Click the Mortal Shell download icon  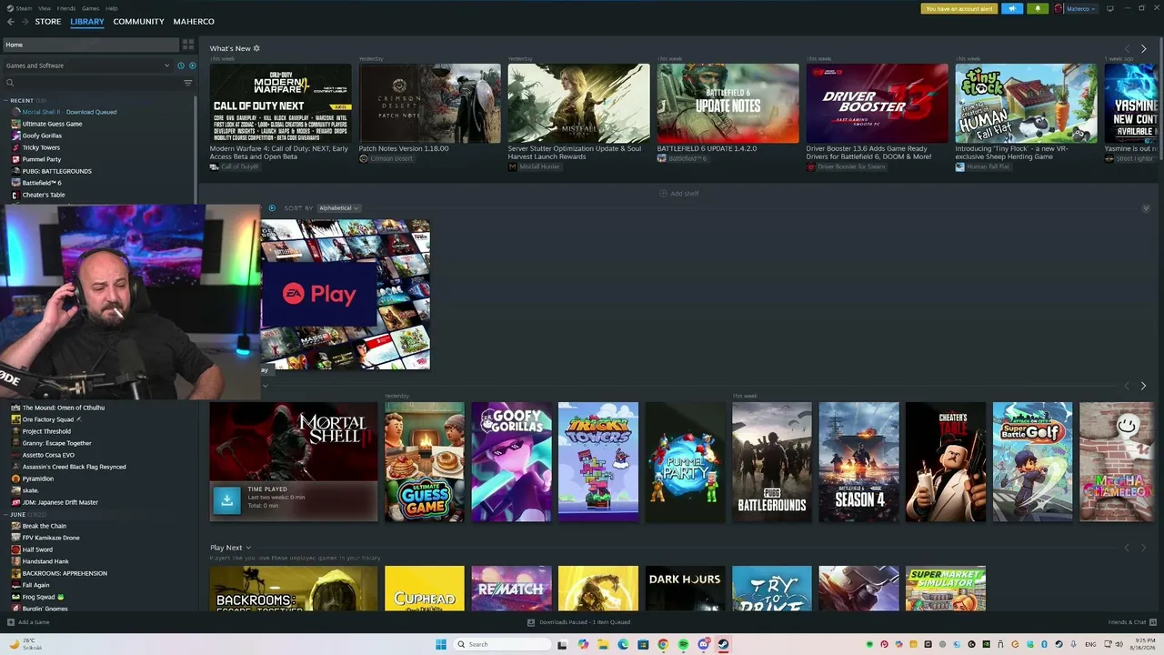226,499
